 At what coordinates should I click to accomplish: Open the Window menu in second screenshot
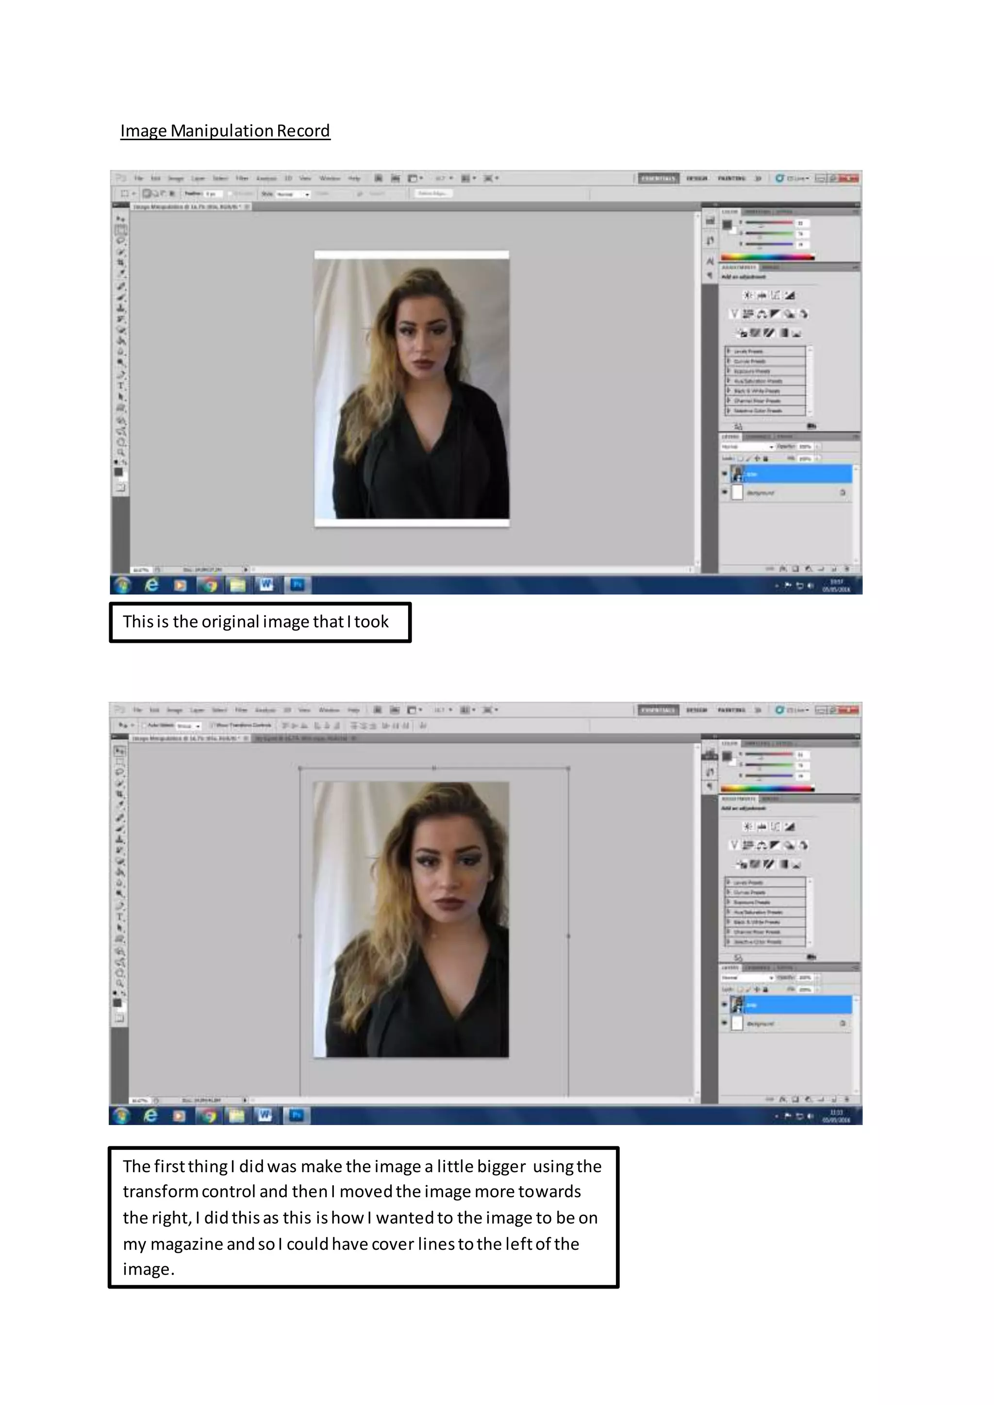click(x=329, y=710)
